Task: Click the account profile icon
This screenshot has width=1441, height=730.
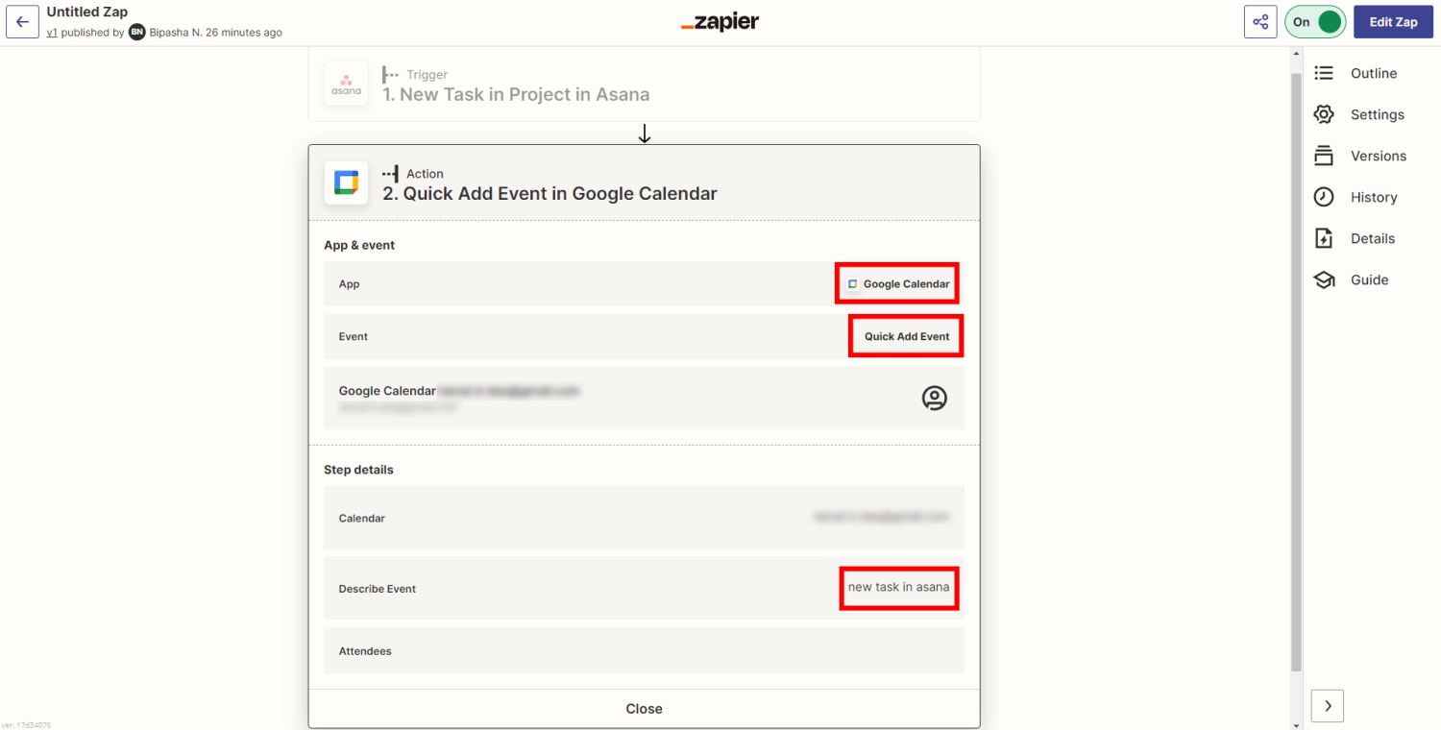Action: pos(934,398)
